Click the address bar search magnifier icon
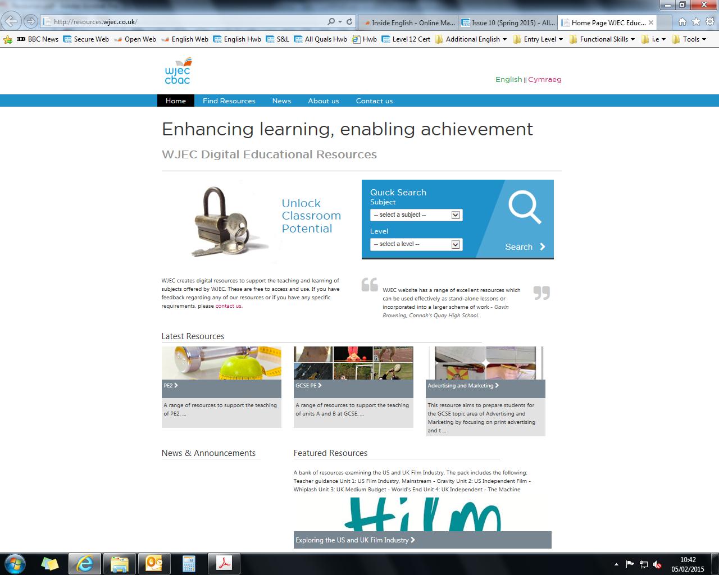Viewport: 719px width, 575px height. 331,22
